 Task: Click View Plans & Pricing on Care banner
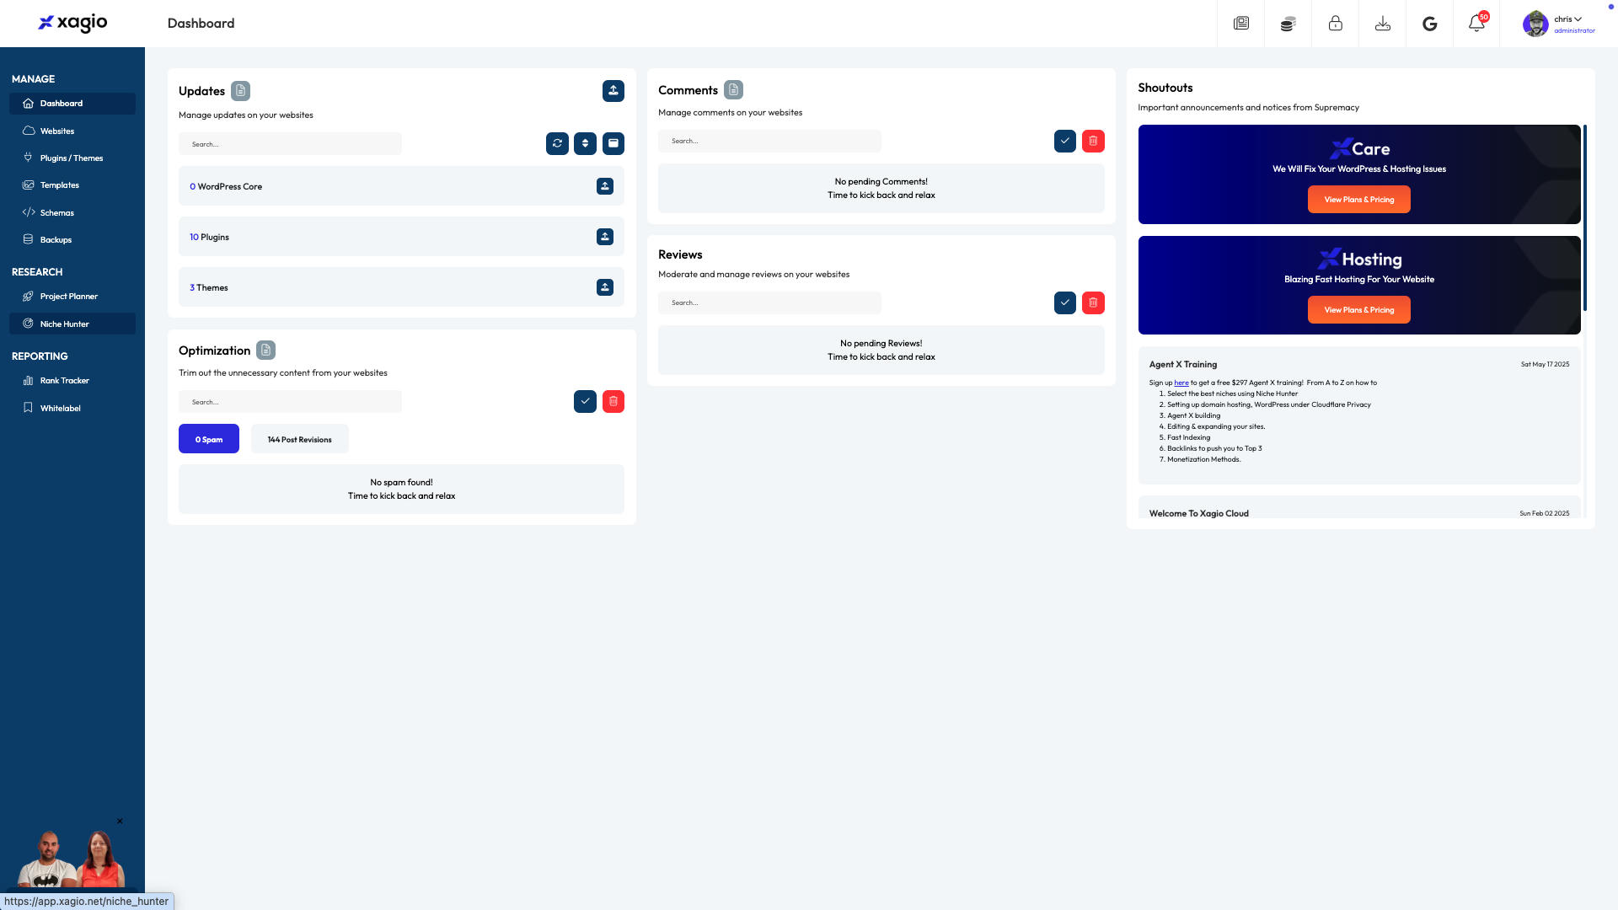[x=1358, y=200]
